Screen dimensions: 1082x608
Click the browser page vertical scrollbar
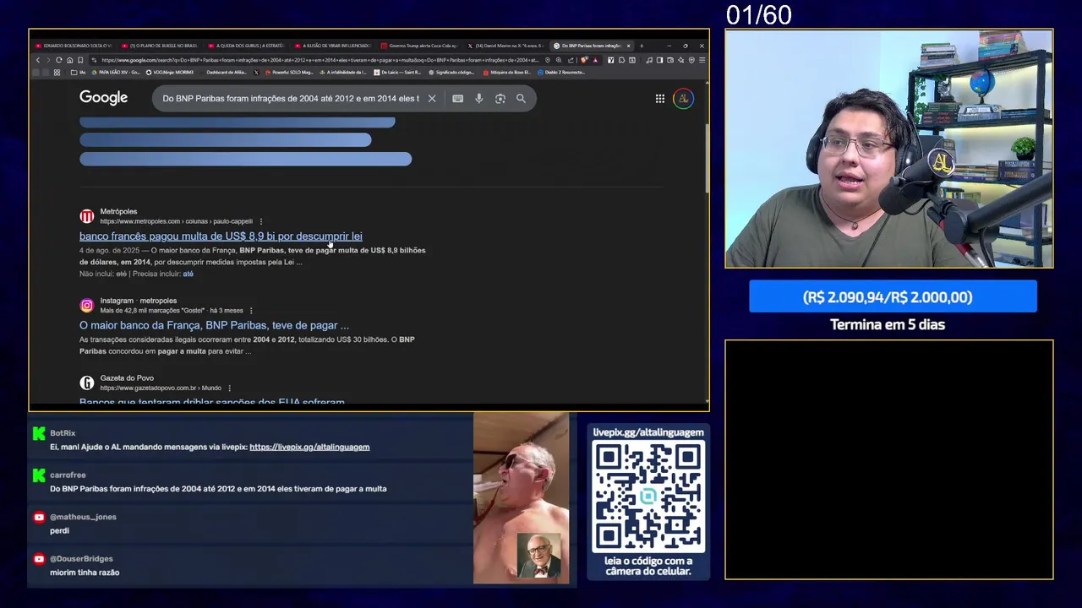point(707,160)
